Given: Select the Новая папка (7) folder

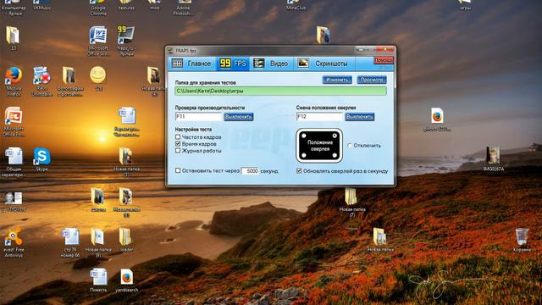Looking at the screenshot, I should tap(352, 202).
